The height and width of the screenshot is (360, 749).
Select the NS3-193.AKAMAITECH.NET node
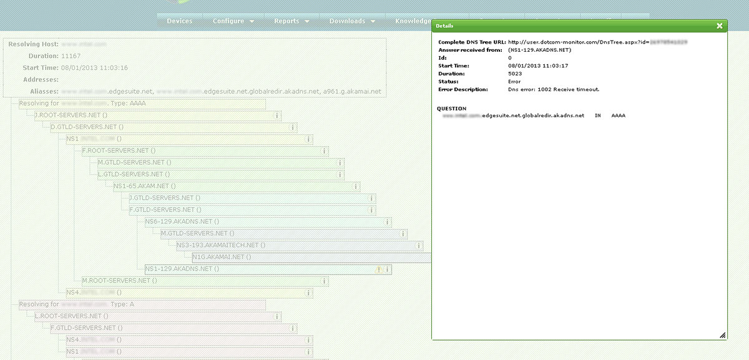coord(300,245)
